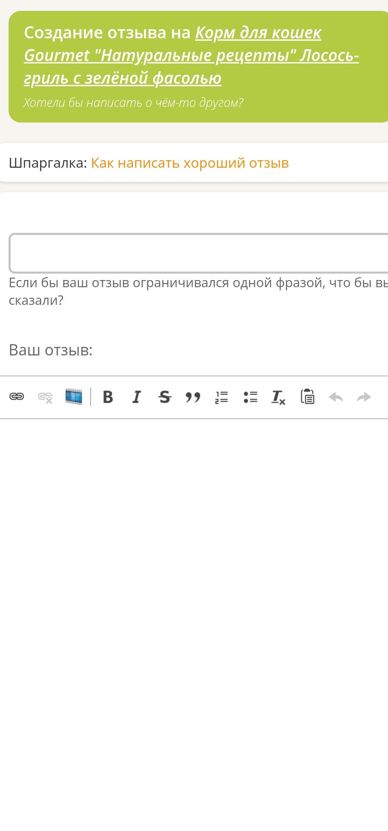Click 'Хотели бы написать о чём-то другом?'
This screenshot has width=388, height=831.
[133, 103]
